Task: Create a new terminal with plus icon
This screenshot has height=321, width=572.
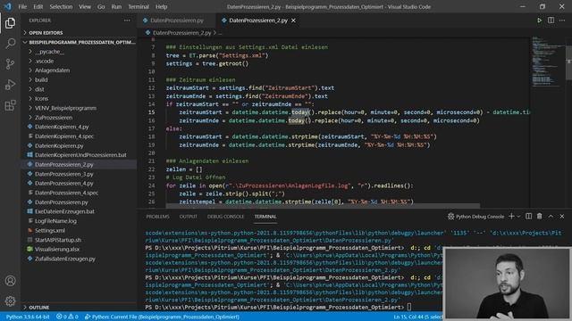Action: (511, 216)
